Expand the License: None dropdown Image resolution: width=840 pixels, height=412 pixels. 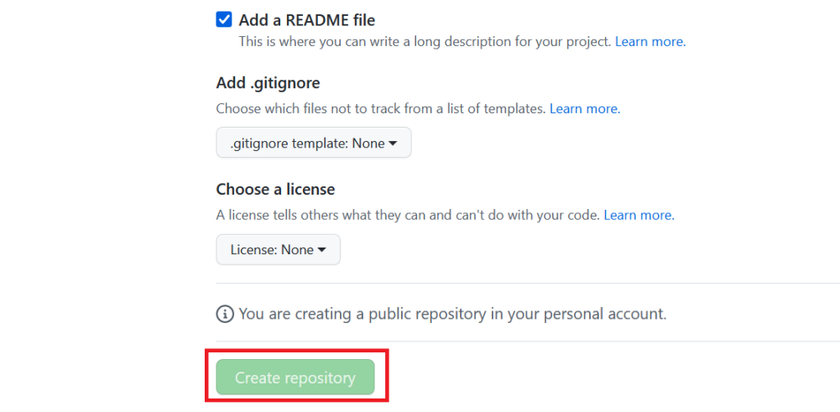(x=278, y=249)
